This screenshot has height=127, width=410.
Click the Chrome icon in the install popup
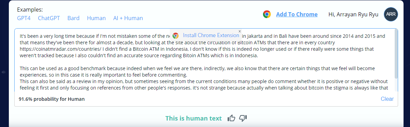coord(176,35)
